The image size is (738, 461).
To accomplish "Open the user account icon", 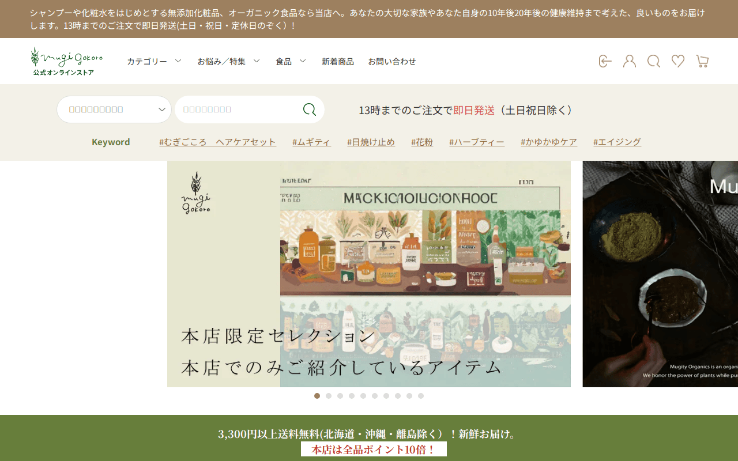I will [630, 61].
